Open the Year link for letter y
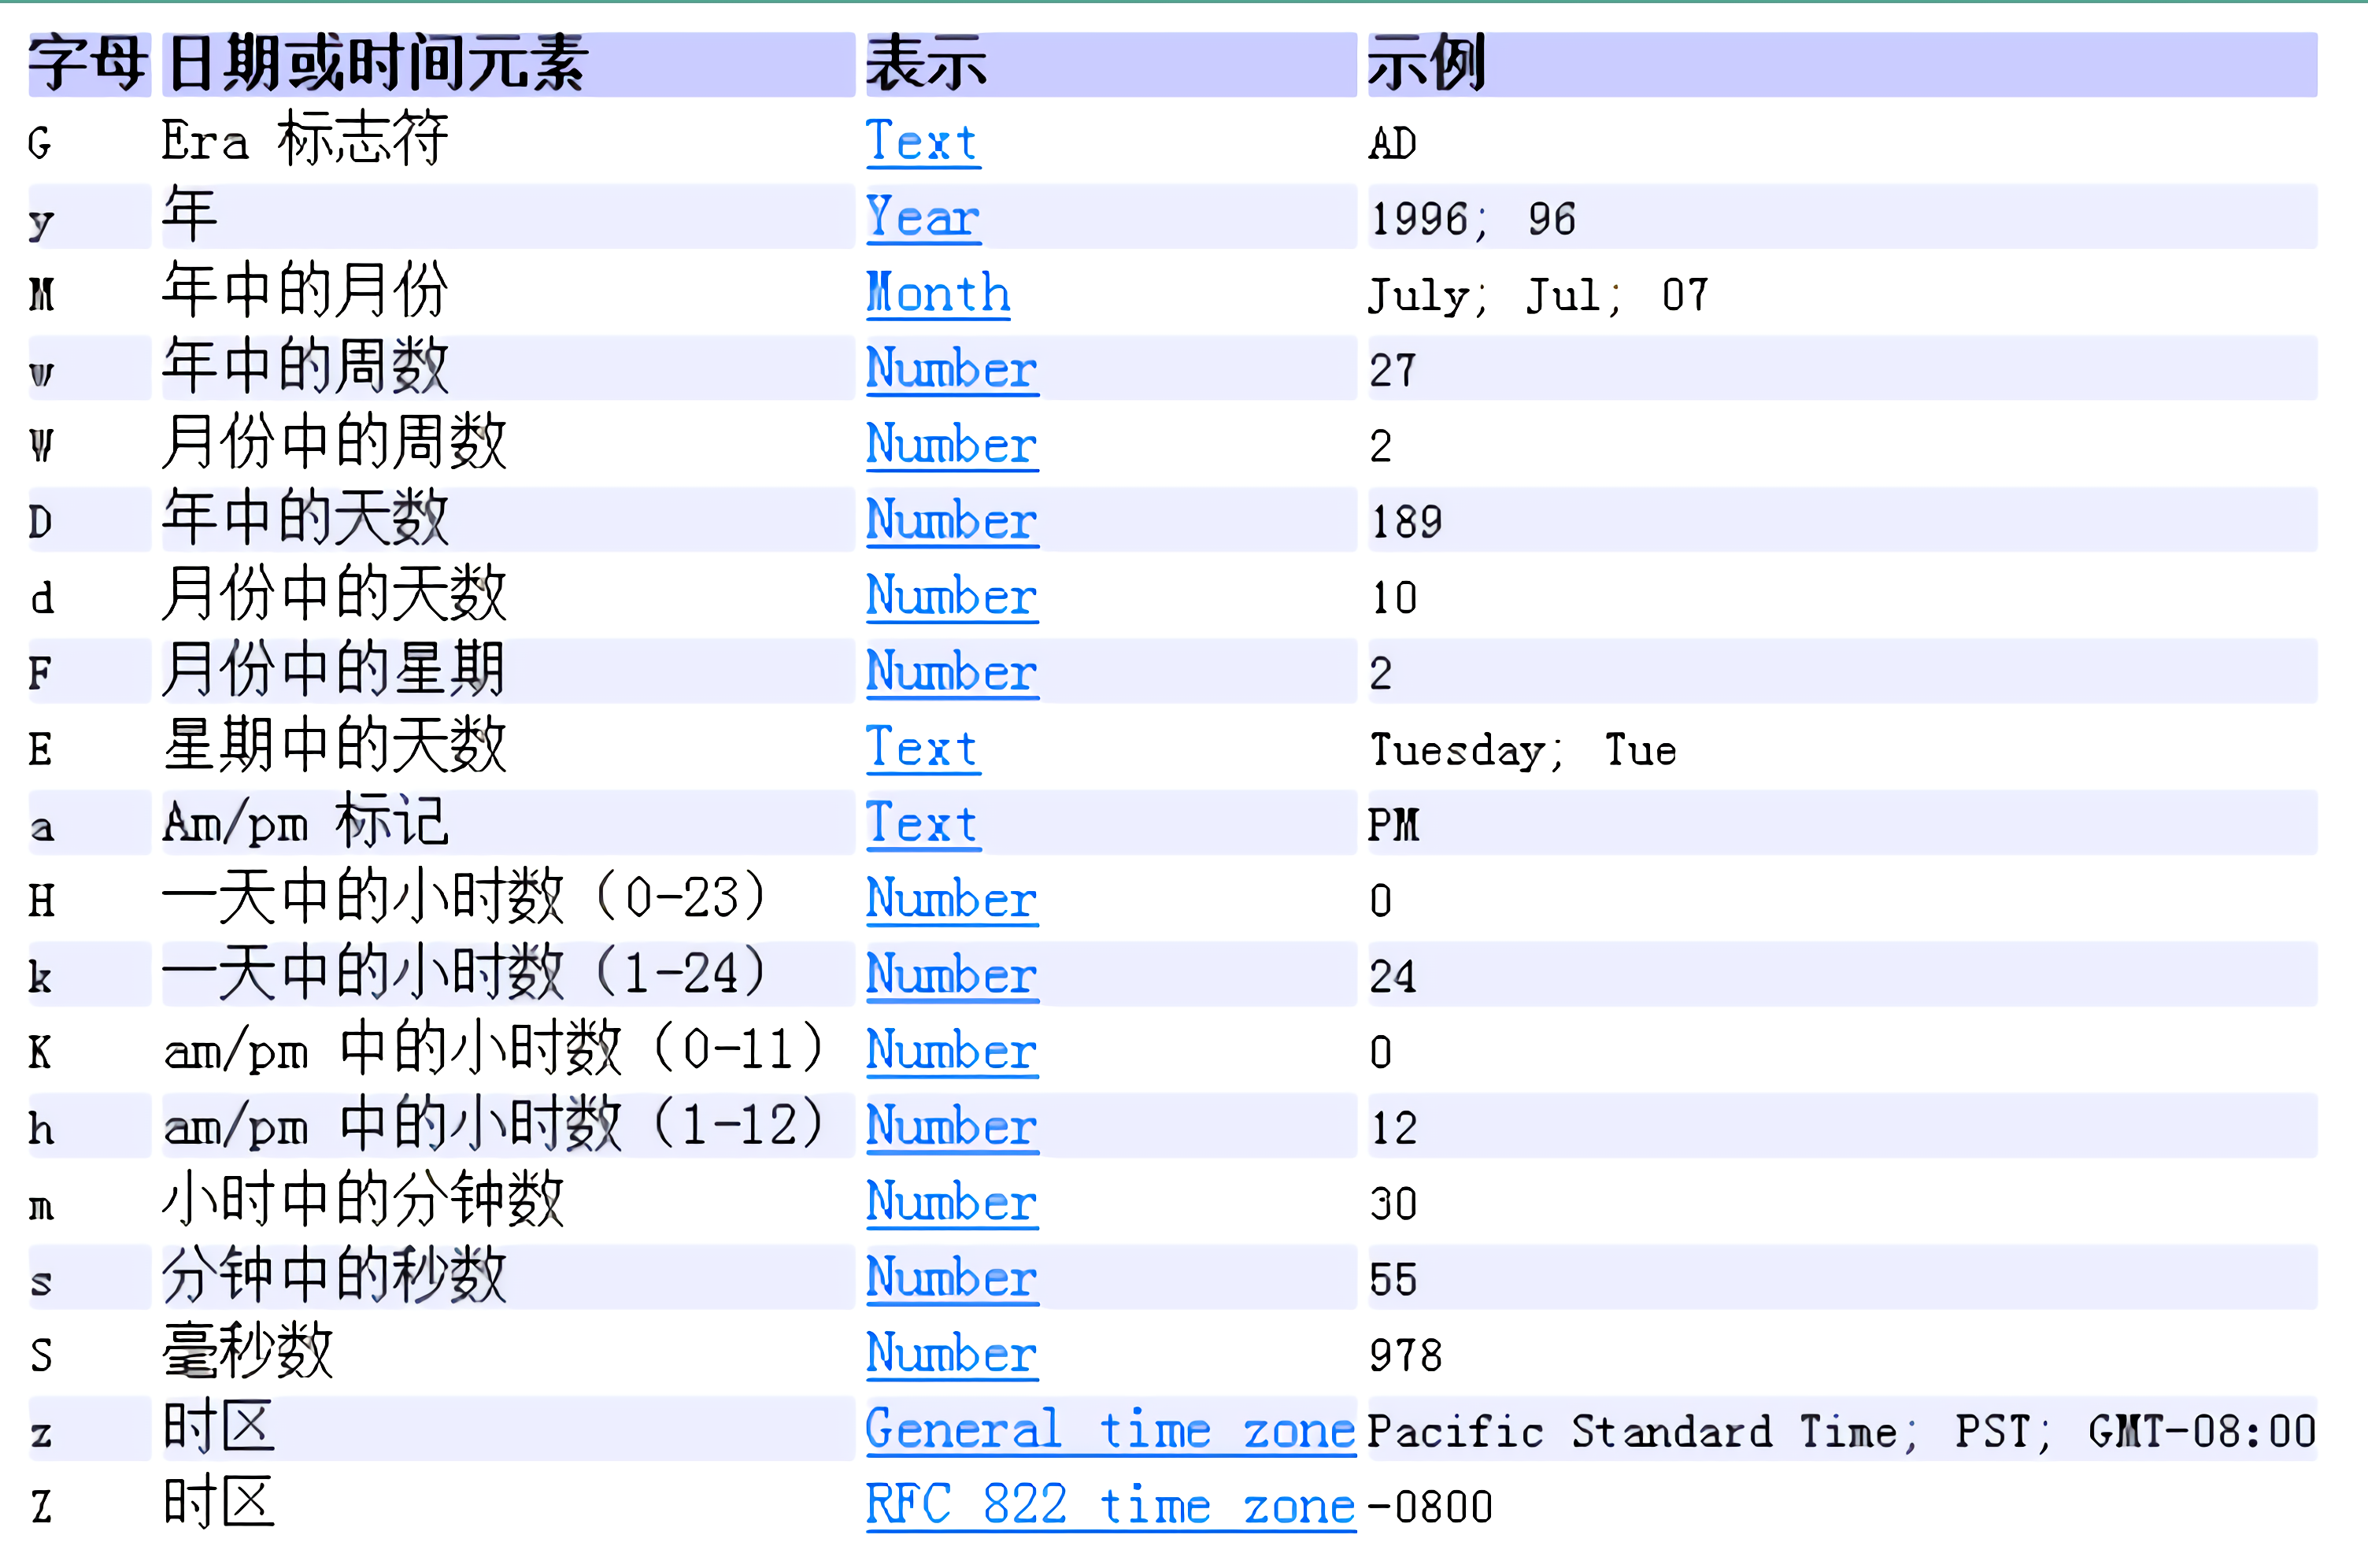This screenshot has height=1568, width=2368. [x=922, y=218]
